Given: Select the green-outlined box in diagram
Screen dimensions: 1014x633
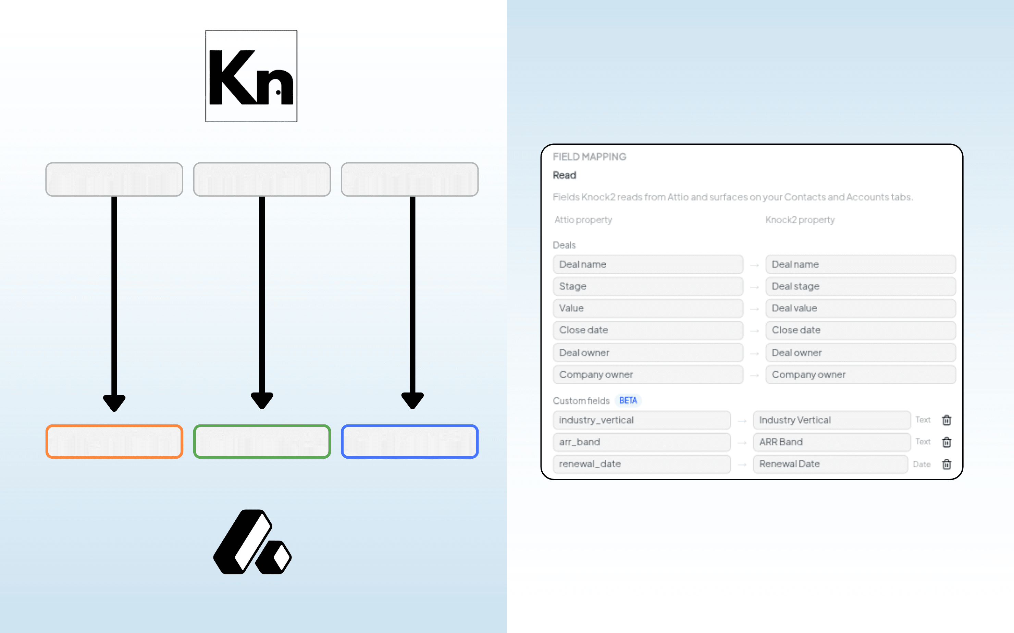Looking at the screenshot, I should pyautogui.click(x=262, y=441).
